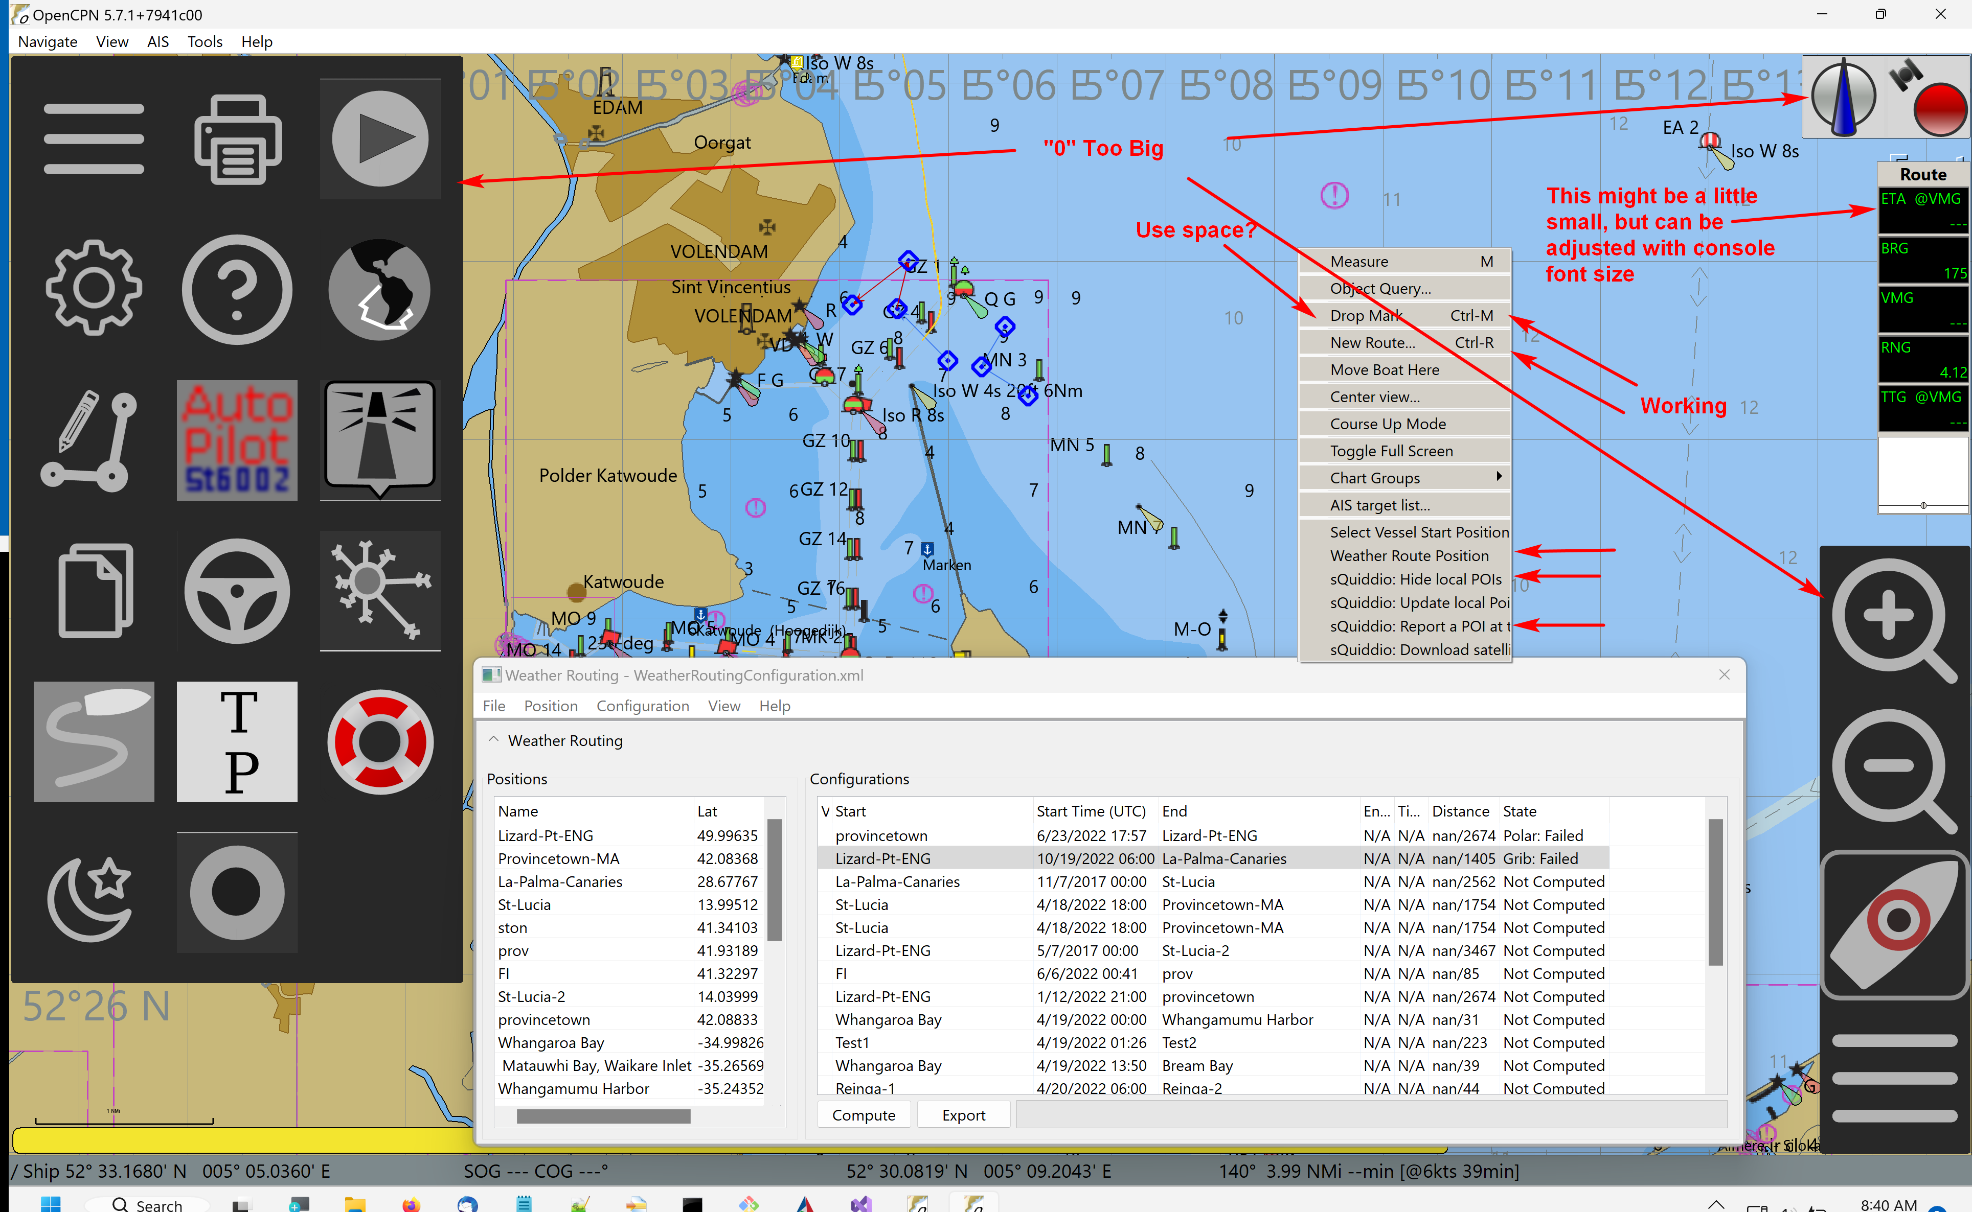The image size is (1972, 1212).
Task: Open the AutoPilot St6002 plugin icon
Action: [237, 440]
